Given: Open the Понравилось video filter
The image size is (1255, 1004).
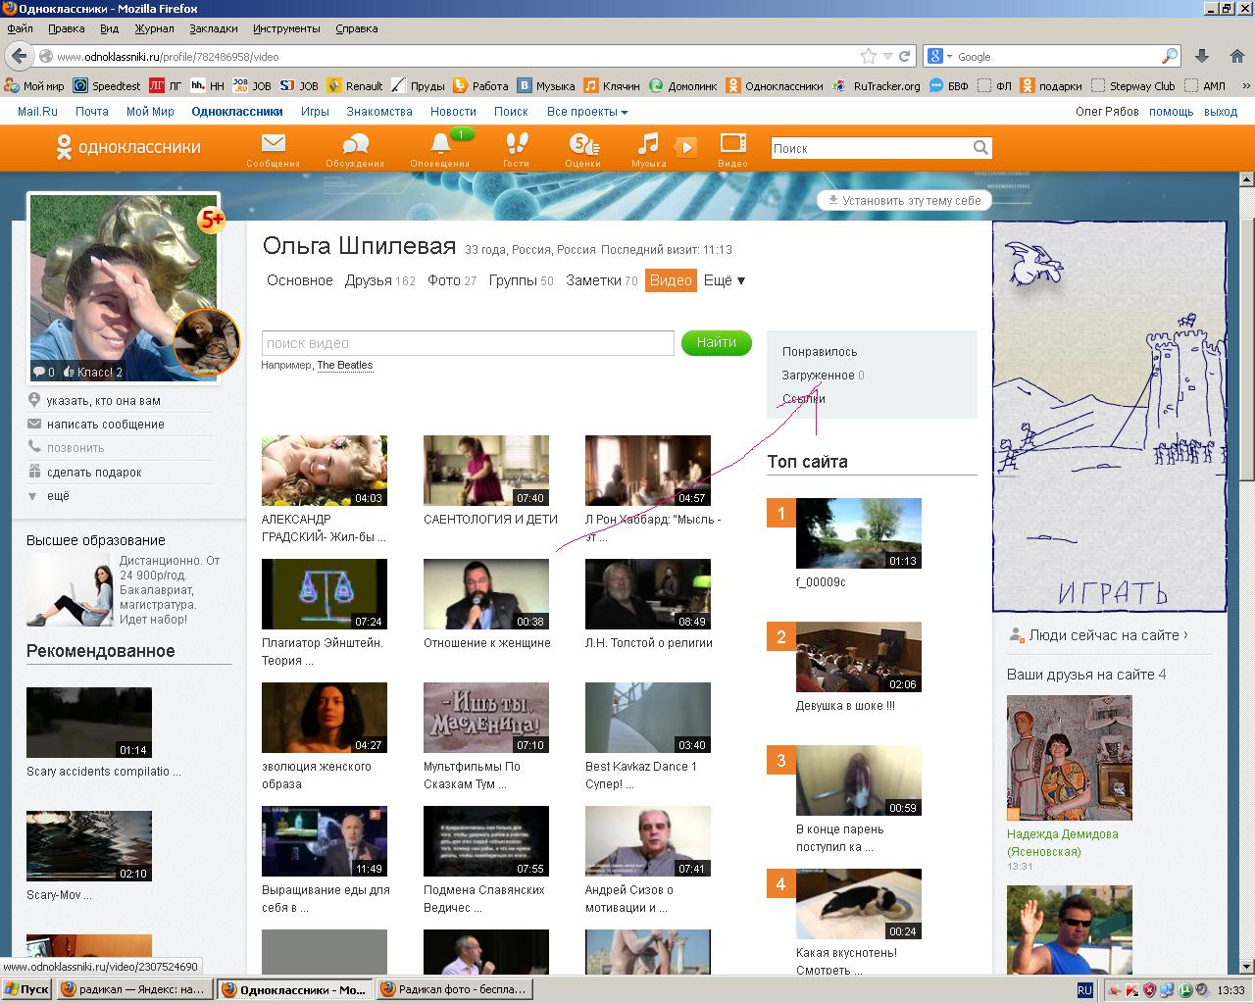Looking at the screenshot, I should [x=820, y=351].
